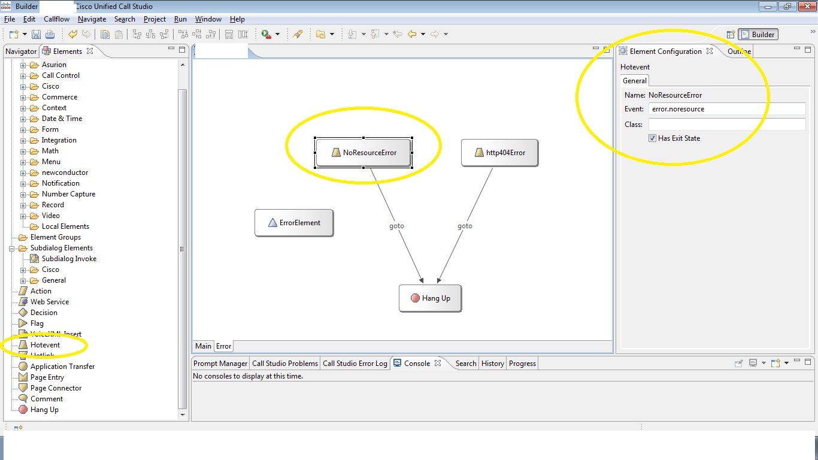This screenshot has width=818, height=460.
Task: Switch to the History tab
Action: 493,364
